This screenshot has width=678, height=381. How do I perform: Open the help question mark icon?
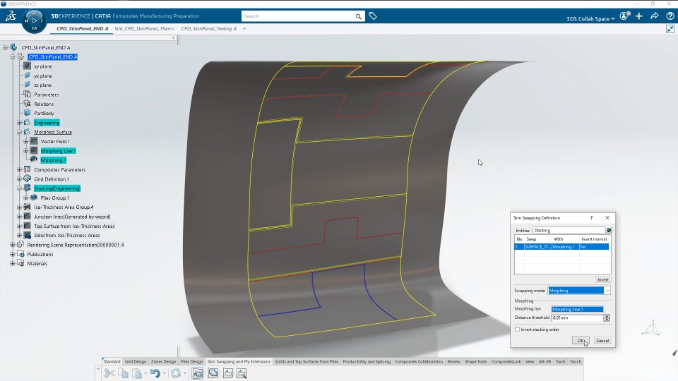click(670, 16)
